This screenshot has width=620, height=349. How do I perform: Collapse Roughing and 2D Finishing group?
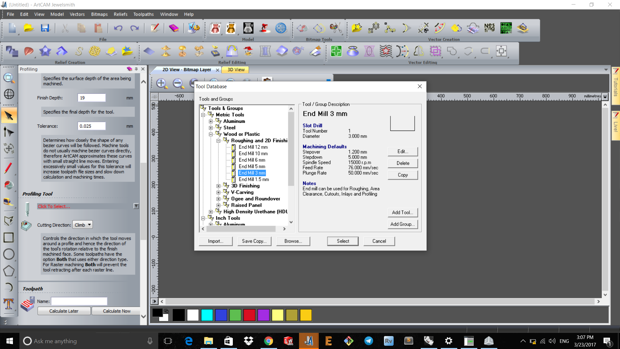point(218,141)
